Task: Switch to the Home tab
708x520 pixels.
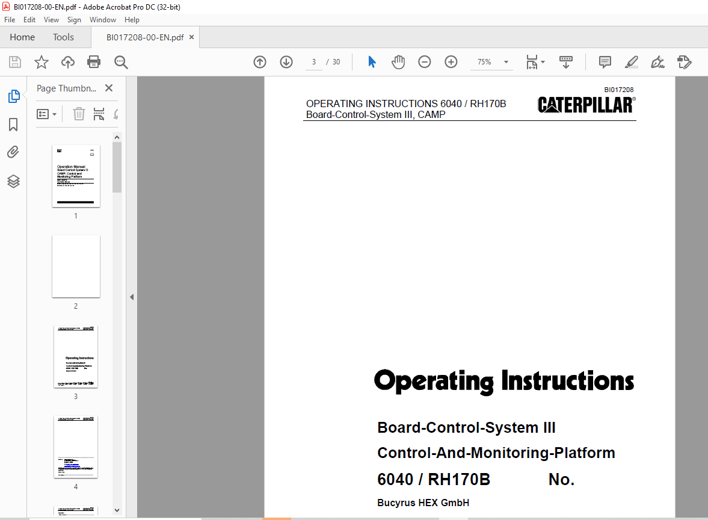Action: tap(22, 37)
